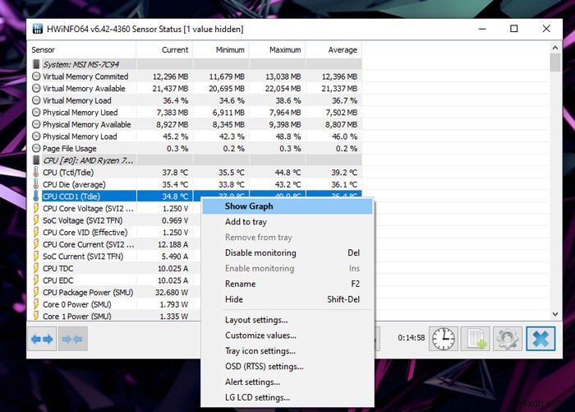Select the Virtual Memory Available row
Viewport: 575px width, 412px height.
pyautogui.click(x=195, y=89)
